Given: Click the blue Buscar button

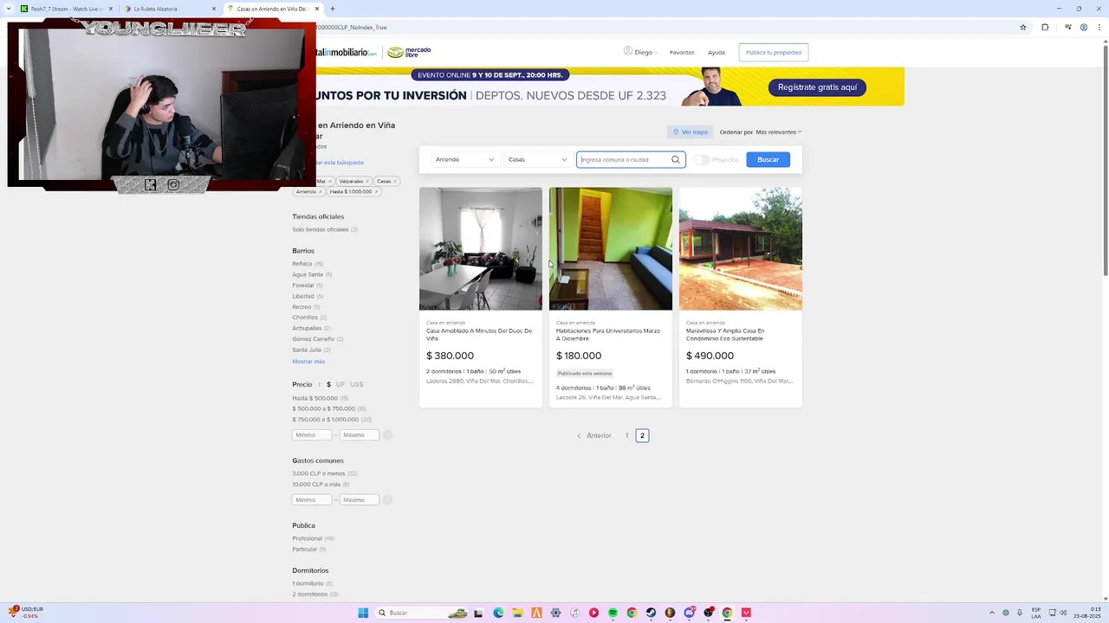Looking at the screenshot, I should (769, 159).
